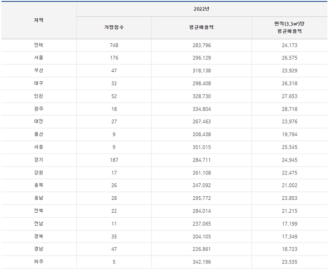
Task: Click 충남 average sales value 295,772
Action: [x=202, y=198]
